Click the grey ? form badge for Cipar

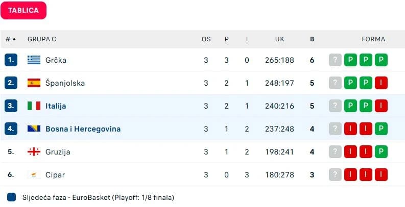coord(335,175)
